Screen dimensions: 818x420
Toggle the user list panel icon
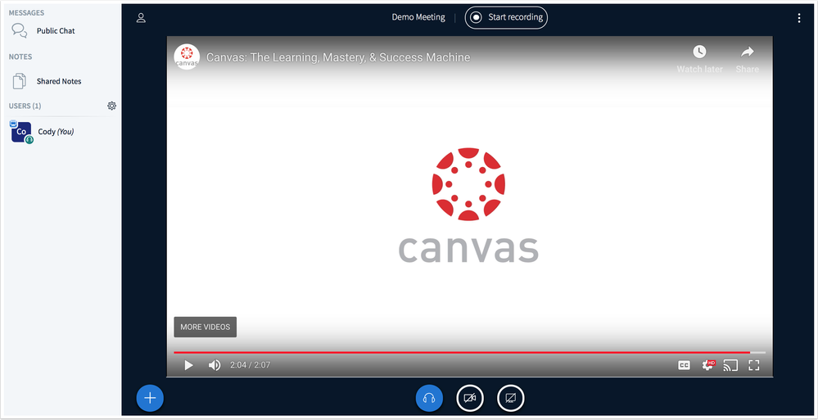(x=141, y=18)
